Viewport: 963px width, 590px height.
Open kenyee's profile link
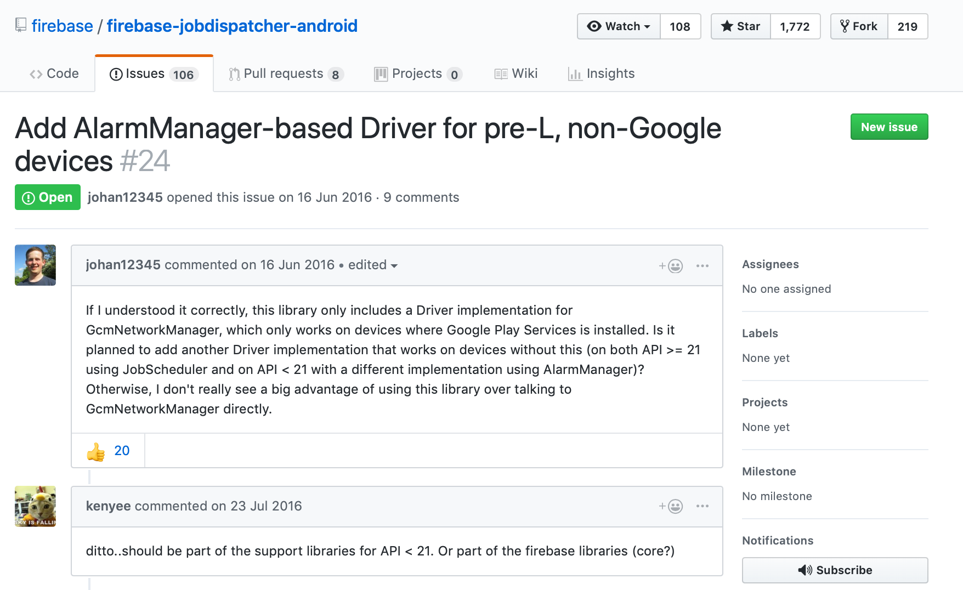[109, 506]
